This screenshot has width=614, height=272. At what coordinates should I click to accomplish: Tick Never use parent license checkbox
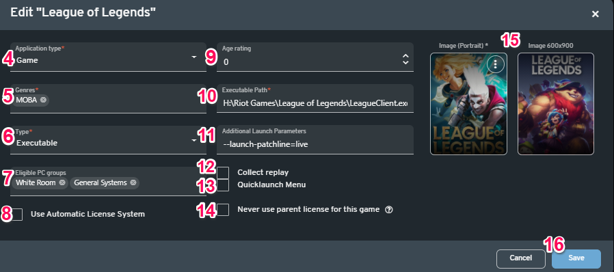pos(223,210)
